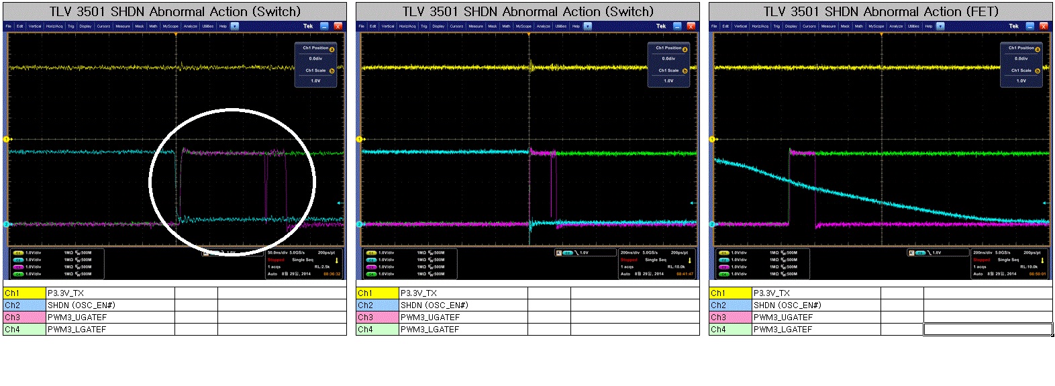
Task: Open File menu in right scope window
Action: click(x=715, y=26)
